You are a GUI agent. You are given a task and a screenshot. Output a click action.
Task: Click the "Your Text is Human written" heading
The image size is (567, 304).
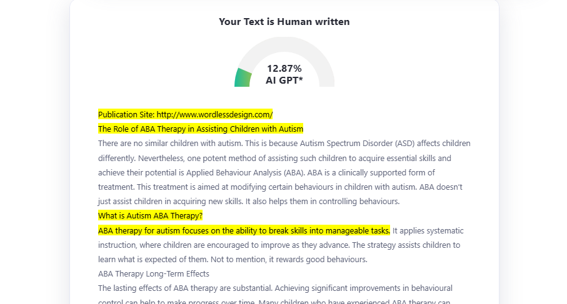pos(284,22)
